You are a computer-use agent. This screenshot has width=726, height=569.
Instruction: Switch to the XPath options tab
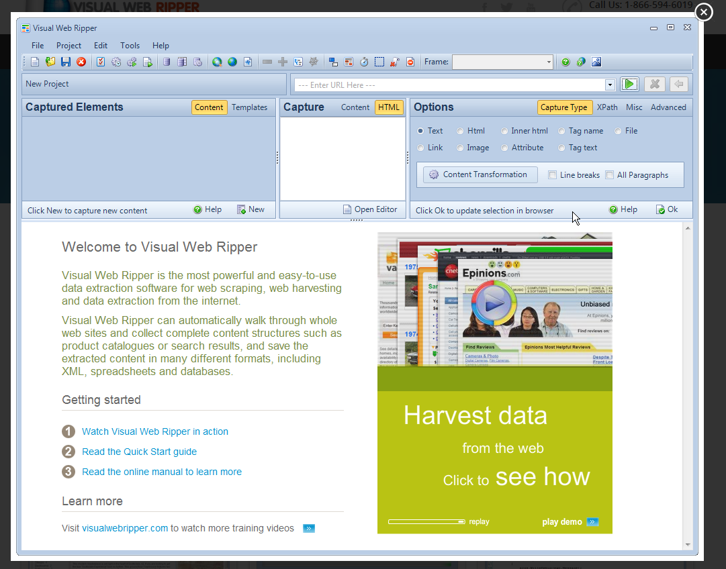(x=607, y=107)
